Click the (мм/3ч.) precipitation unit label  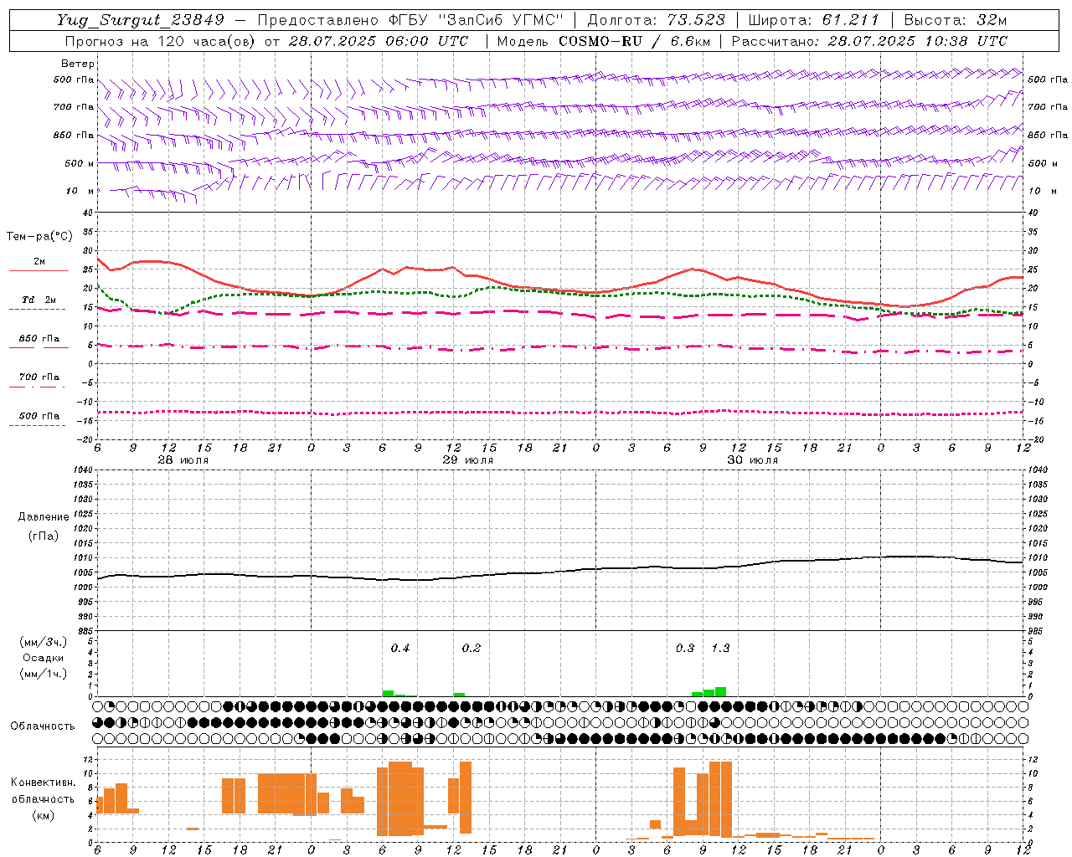coord(44,643)
